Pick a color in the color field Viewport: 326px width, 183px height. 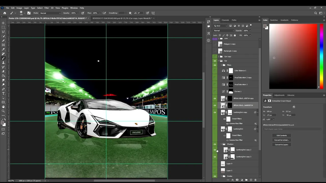coord(293,56)
